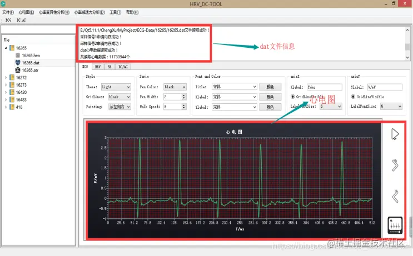
Task: Increase the Walk Speed spinner value
Action: coord(184,105)
